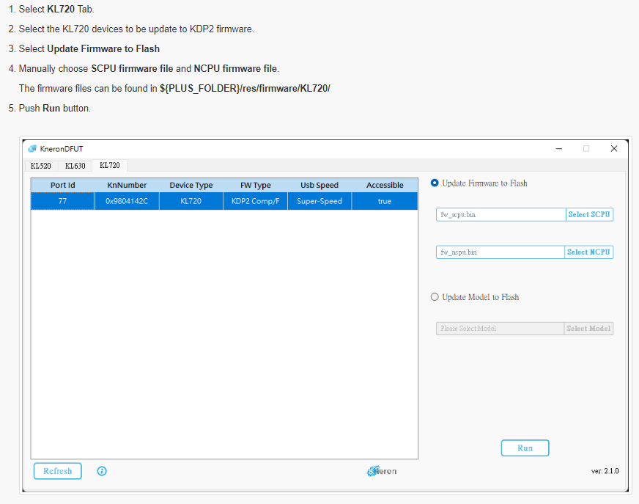This screenshot has height=504, width=639.
Task: Switch to the KL720 tab
Action: coord(110,165)
